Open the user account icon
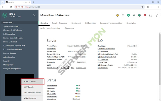This screenshot has width=161, height=101. click(150, 15)
